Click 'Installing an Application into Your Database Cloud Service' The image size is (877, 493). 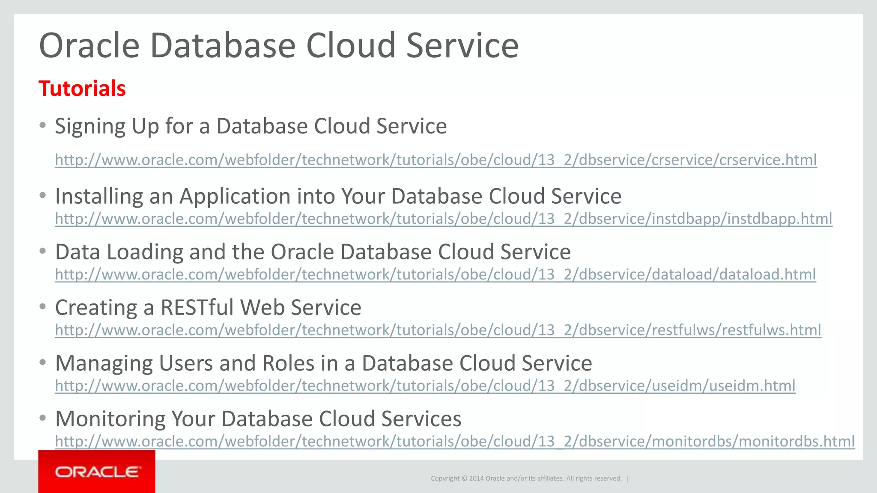[x=338, y=196]
